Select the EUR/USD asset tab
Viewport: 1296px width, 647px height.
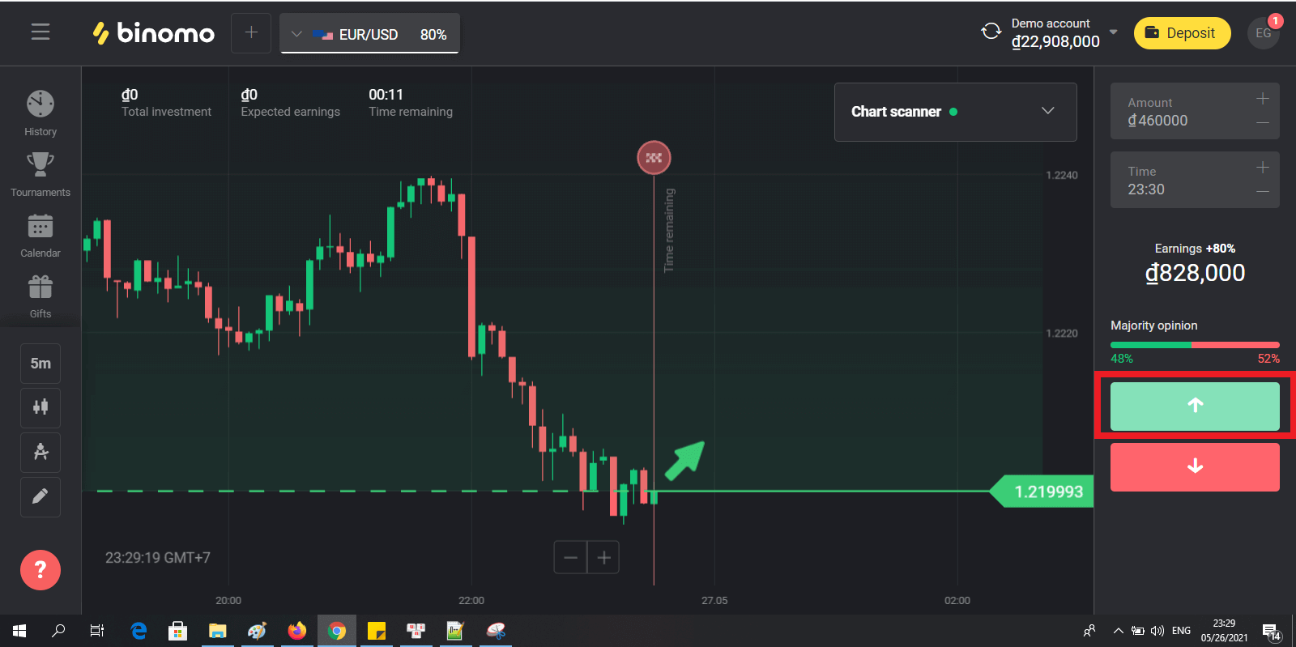[369, 34]
